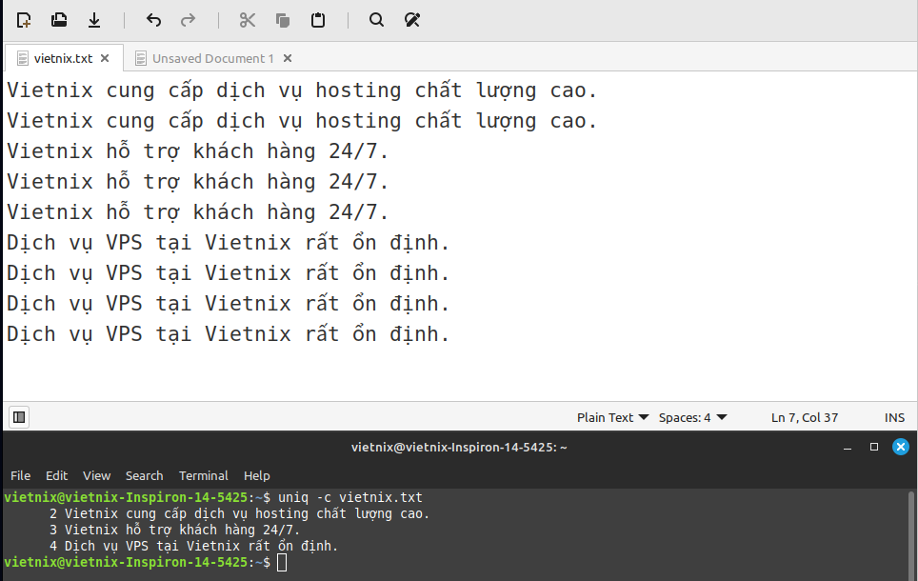Undo the last edit
Viewport: 918px width, 581px height.
(x=153, y=20)
